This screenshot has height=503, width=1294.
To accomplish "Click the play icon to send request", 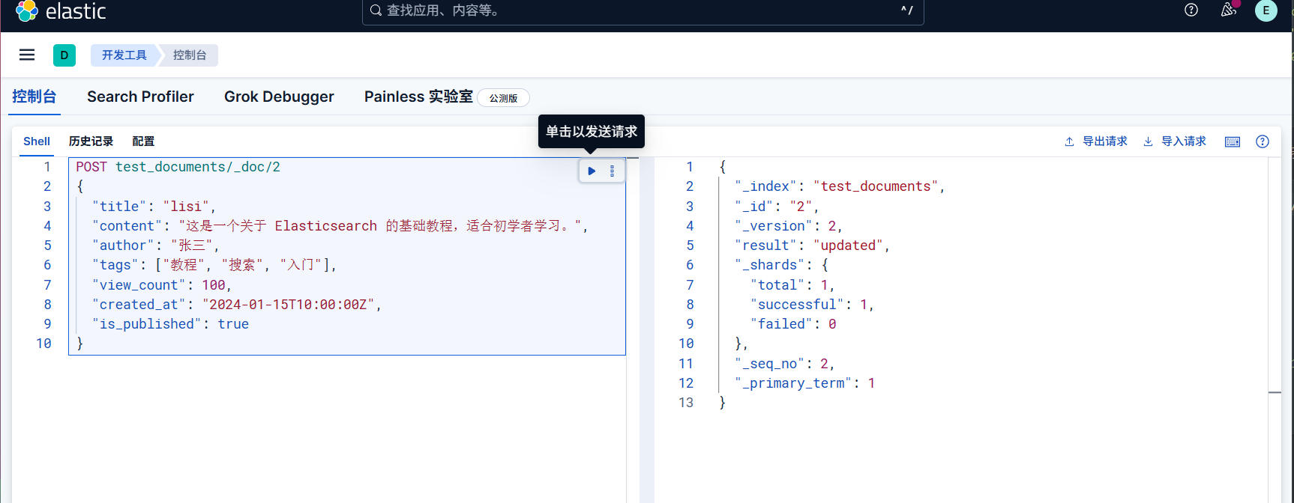I will (x=592, y=171).
